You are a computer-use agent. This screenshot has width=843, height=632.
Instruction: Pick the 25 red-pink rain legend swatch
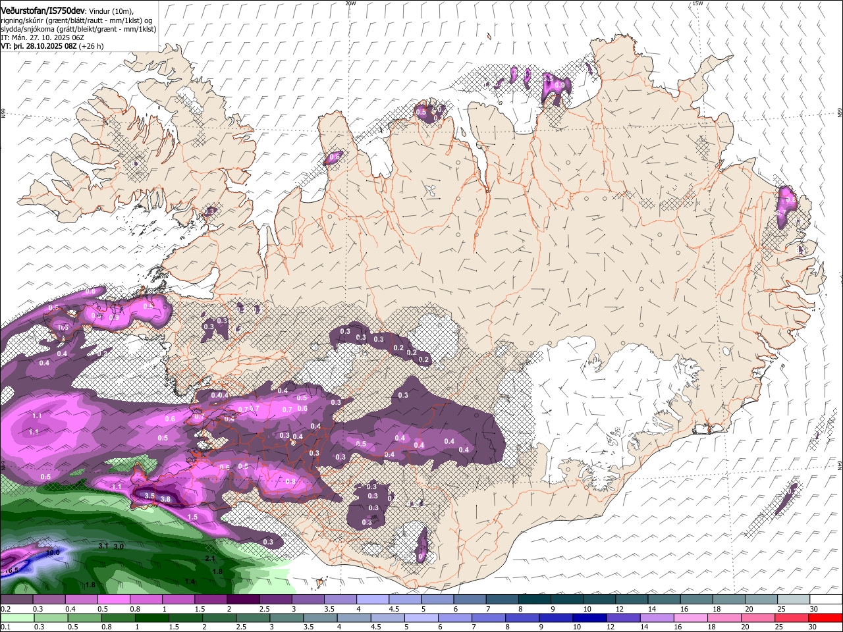tap(792, 618)
